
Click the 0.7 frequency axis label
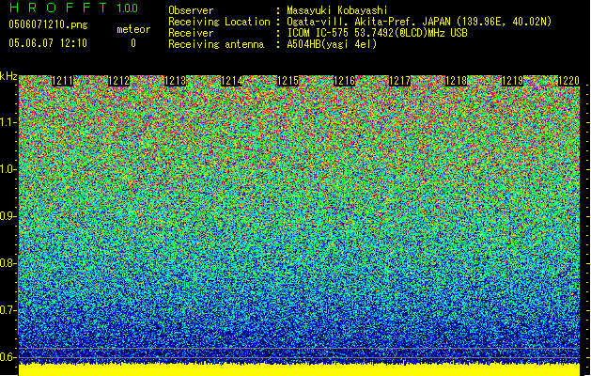[8, 310]
